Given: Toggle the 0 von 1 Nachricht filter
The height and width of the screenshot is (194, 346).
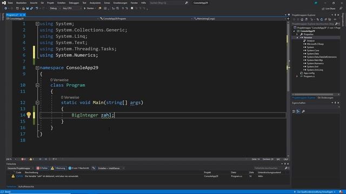Looking at the screenshot, I should (78, 168).
